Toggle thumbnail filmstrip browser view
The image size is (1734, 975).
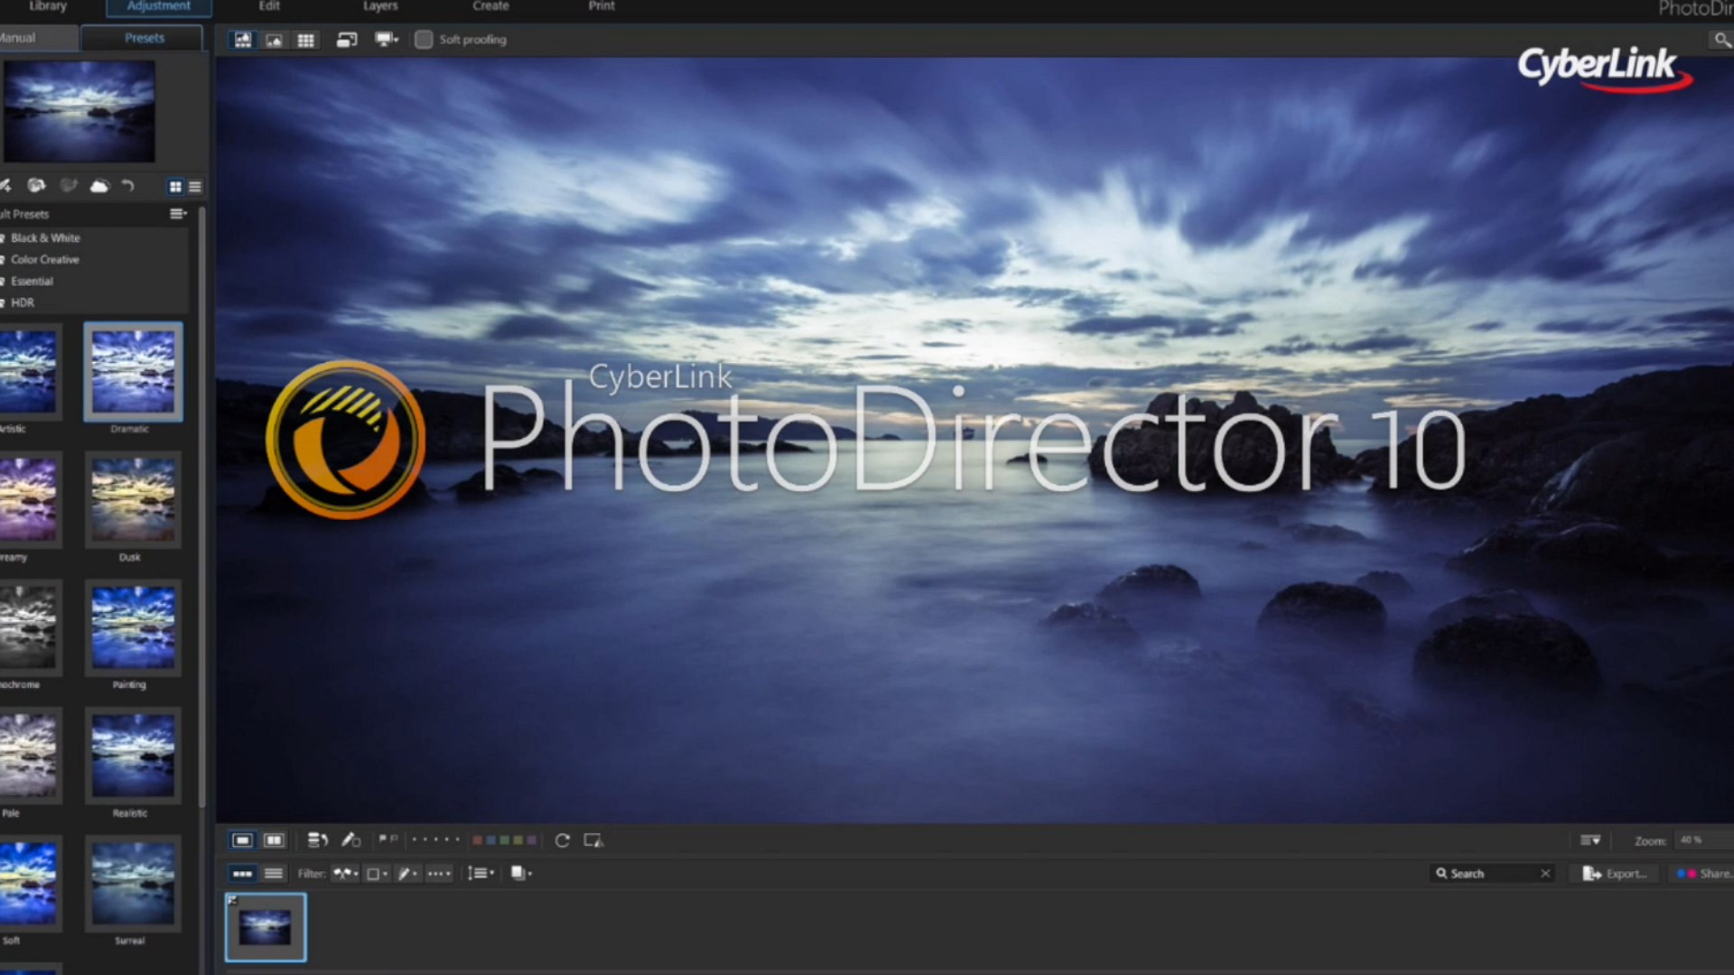(242, 874)
